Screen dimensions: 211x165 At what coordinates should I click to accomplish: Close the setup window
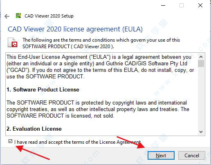(200, 5)
